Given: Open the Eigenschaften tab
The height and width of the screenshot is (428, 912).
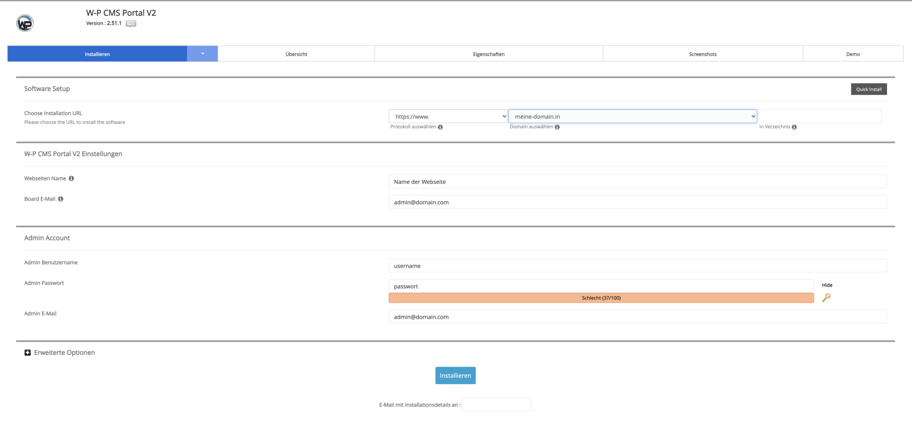Looking at the screenshot, I should tap(489, 54).
